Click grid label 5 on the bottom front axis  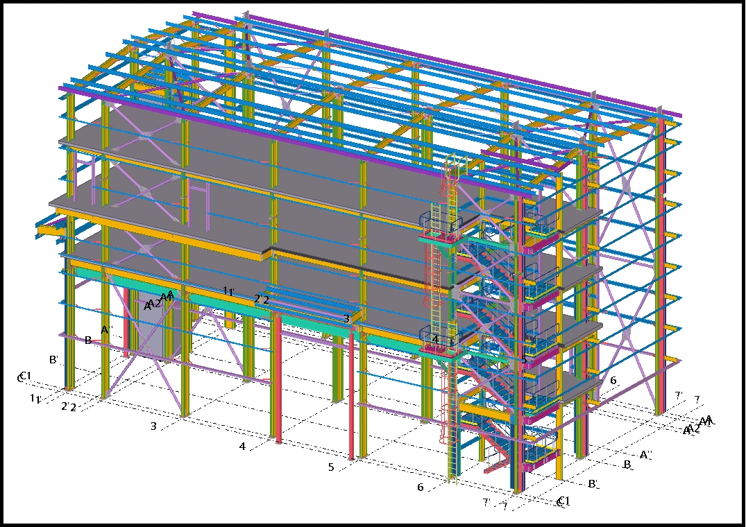[x=331, y=467]
